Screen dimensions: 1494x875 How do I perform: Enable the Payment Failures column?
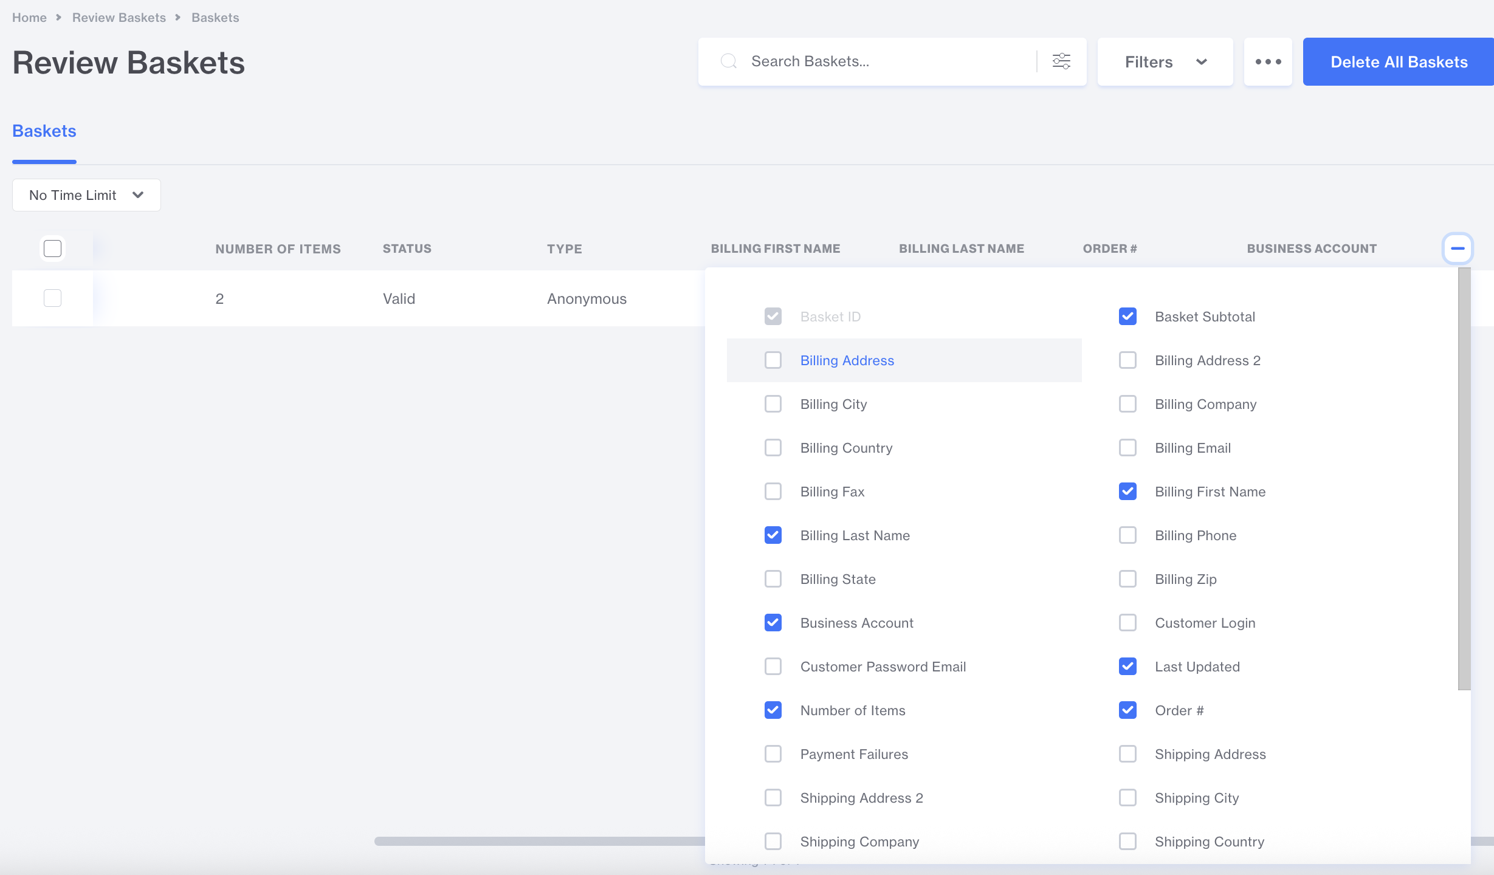click(773, 754)
